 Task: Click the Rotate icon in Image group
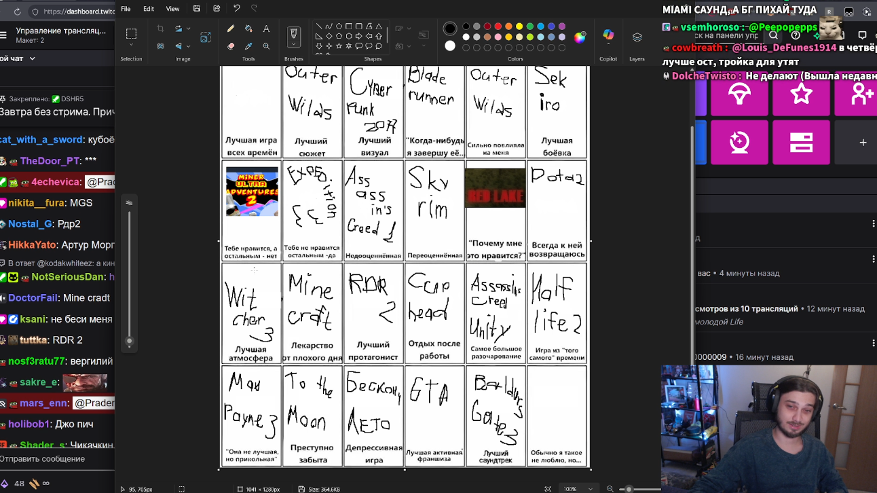(179, 29)
